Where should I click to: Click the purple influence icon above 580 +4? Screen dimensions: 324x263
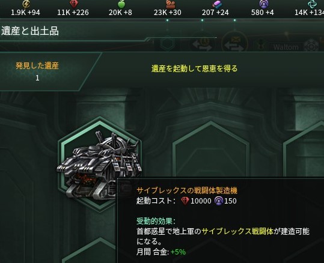(264, 4)
